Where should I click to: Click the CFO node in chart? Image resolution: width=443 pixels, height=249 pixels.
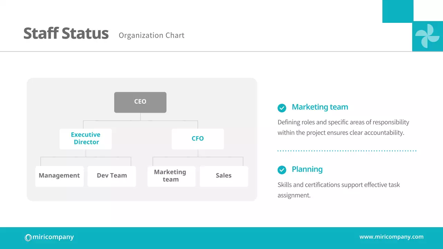(x=198, y=139)
